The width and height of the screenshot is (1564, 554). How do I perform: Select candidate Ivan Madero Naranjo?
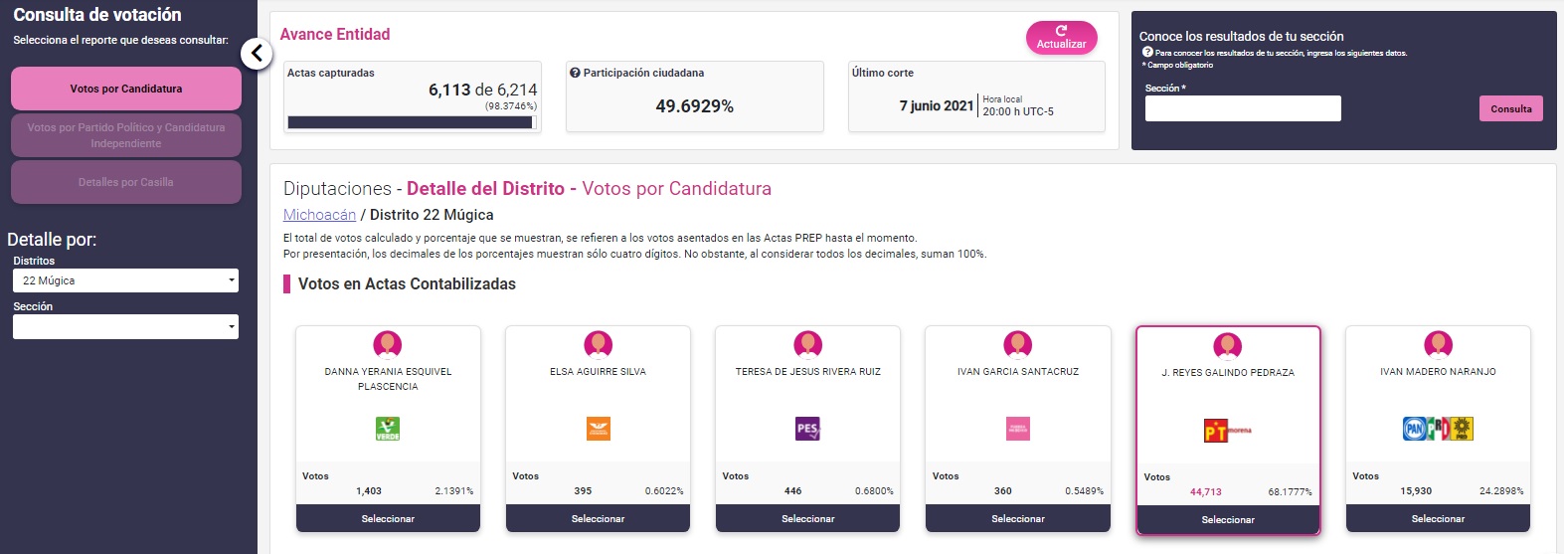click(x=1438, y=518)
